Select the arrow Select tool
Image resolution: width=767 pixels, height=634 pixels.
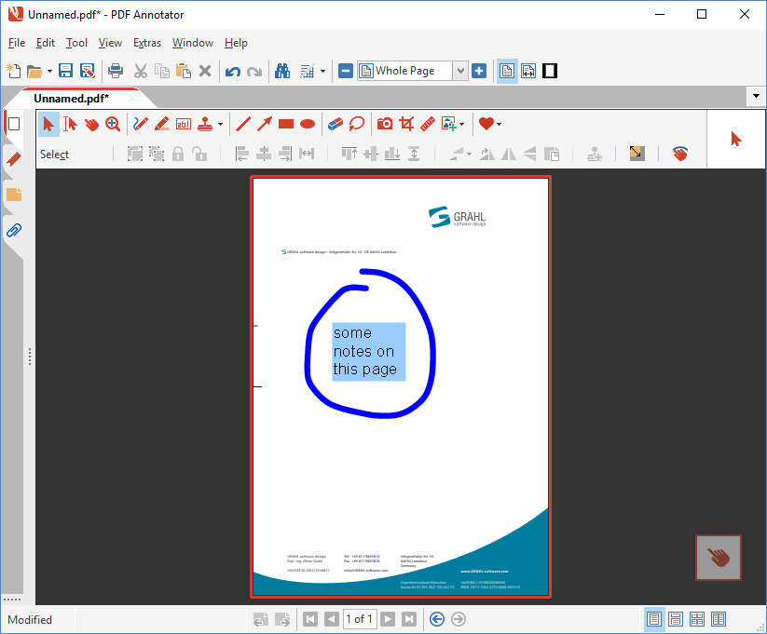pos(48,124)
